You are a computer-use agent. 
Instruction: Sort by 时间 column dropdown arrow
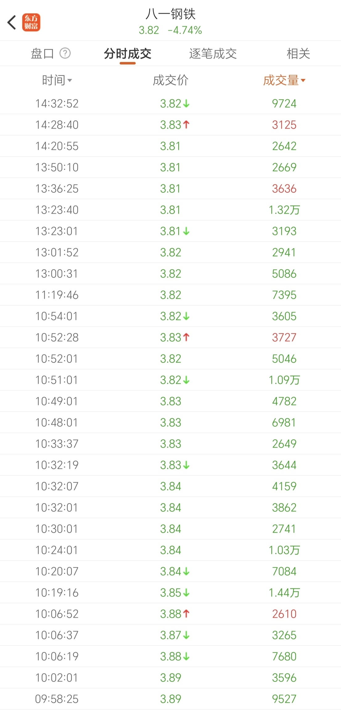[70, 80]
